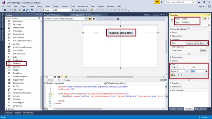Click the Open File folder icon
Image resolution: width=212 pixels, height=119 pixels.
(20, 10)
